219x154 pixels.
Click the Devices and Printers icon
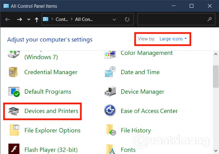point(13,111)
